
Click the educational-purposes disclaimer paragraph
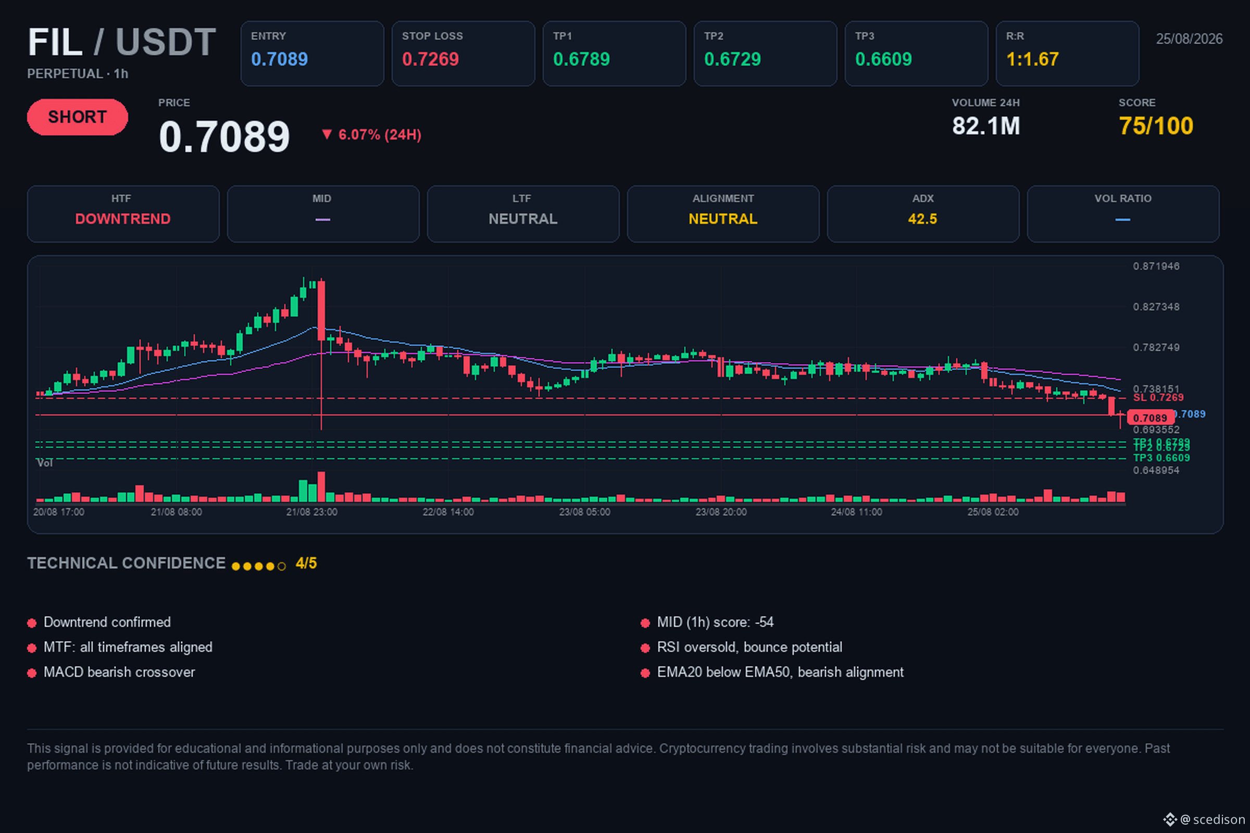coord(598,756)
